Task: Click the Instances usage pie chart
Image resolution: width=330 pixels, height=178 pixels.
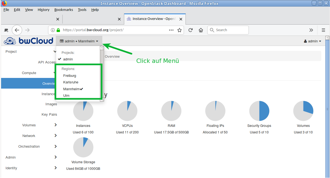Action: tap(83, 111)
